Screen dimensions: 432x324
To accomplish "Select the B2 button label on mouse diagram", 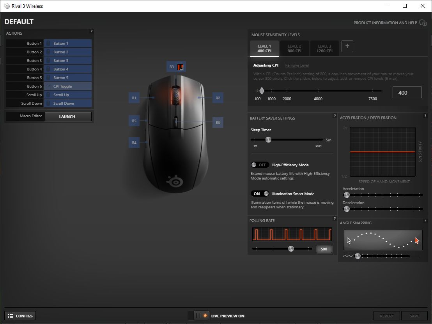I will [x=218, y=98].
